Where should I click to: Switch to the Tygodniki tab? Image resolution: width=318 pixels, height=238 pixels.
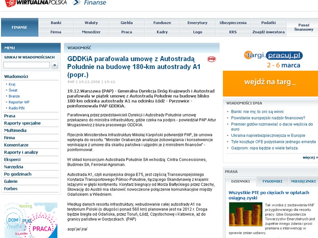click(272, 181)
